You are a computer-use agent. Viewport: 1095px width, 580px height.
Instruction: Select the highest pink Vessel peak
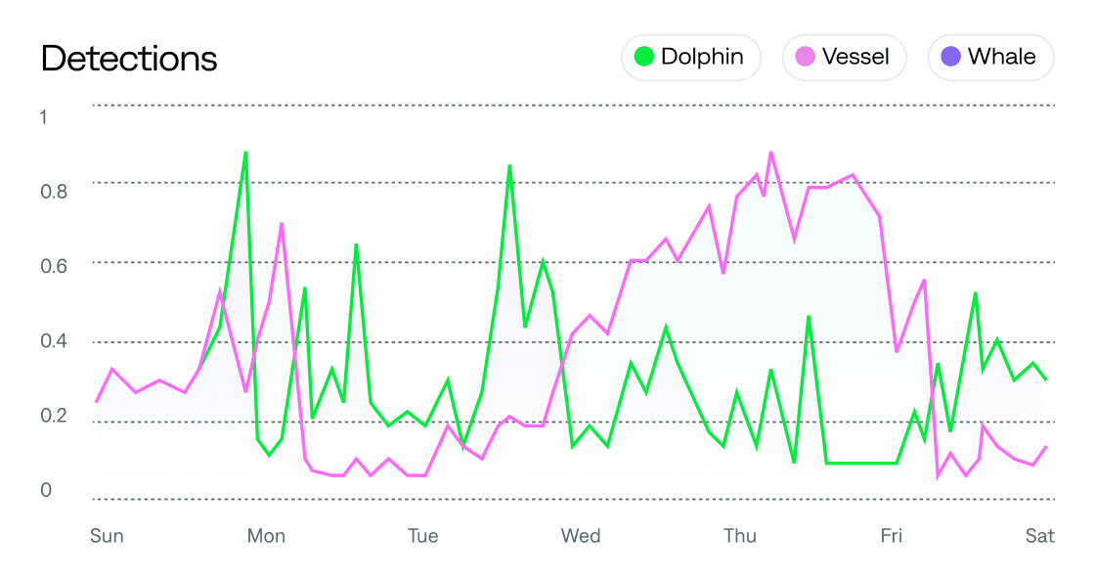coord(771,153)
